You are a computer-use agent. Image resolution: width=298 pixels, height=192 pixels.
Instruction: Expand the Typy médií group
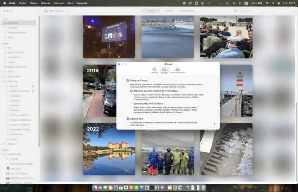click(x=3, y=77)
